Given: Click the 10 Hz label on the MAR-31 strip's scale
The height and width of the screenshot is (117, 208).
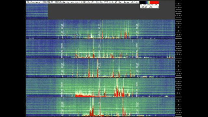Looking at the screenshot, I should [x=178, y=35].
